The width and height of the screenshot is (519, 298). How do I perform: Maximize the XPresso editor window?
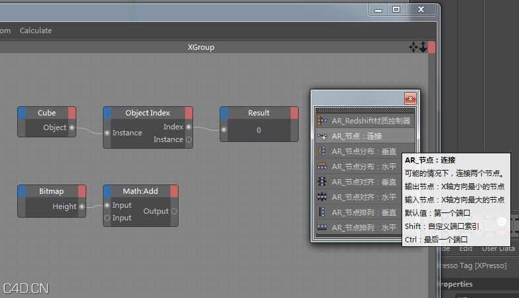coord(396,9)
